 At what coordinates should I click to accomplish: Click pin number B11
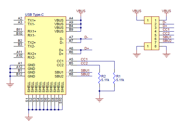[19, 30]
